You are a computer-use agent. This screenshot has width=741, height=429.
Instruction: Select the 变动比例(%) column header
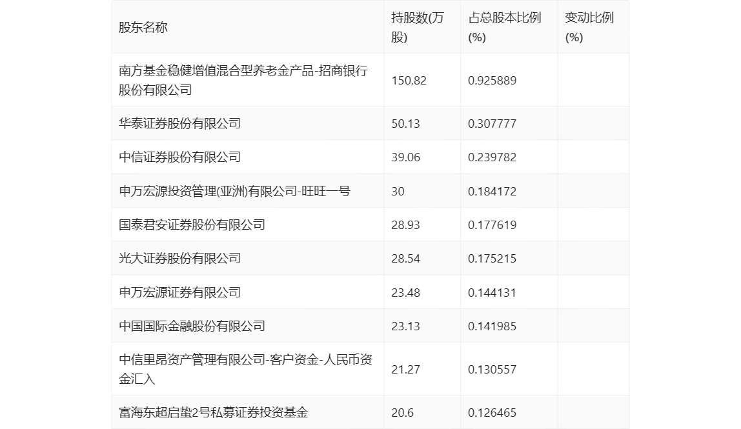click(x=589, y=27)
